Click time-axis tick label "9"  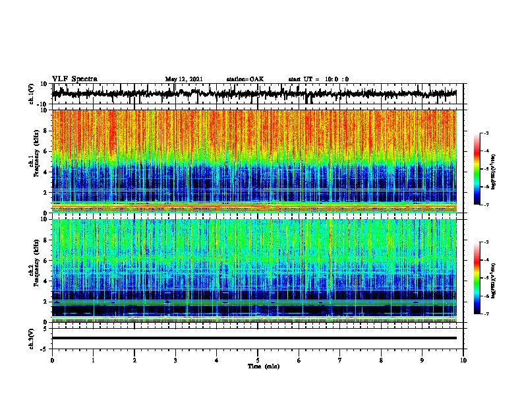click(422, 360)
